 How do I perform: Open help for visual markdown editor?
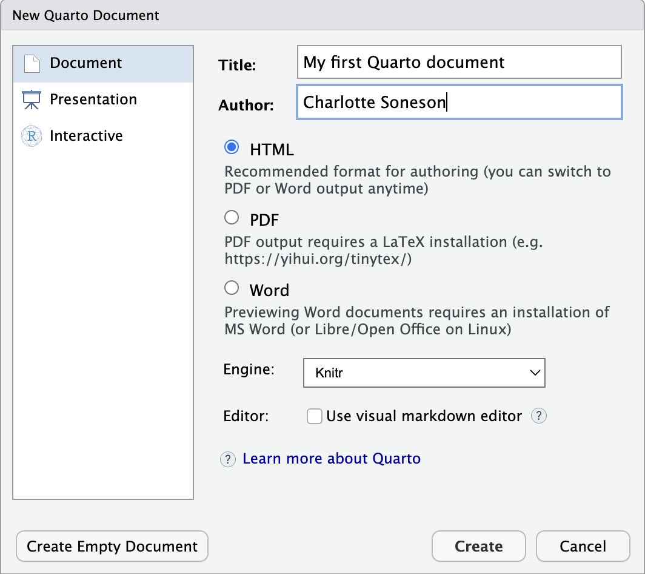pyautogui.click(x=539, y=416)
